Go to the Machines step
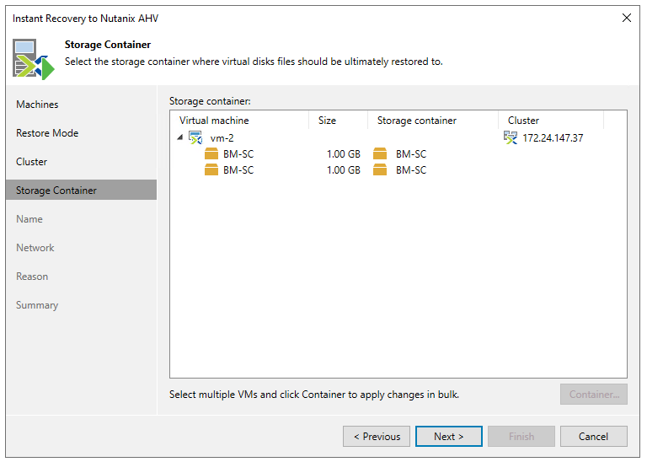647x462 pixels. point(37,105)
